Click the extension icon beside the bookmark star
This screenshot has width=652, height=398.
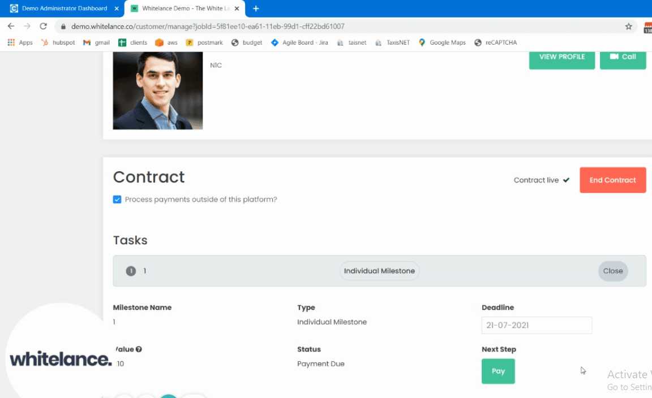(647, 28)
